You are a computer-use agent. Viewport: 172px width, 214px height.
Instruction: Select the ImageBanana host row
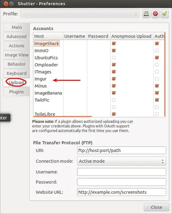pos(48,93)
